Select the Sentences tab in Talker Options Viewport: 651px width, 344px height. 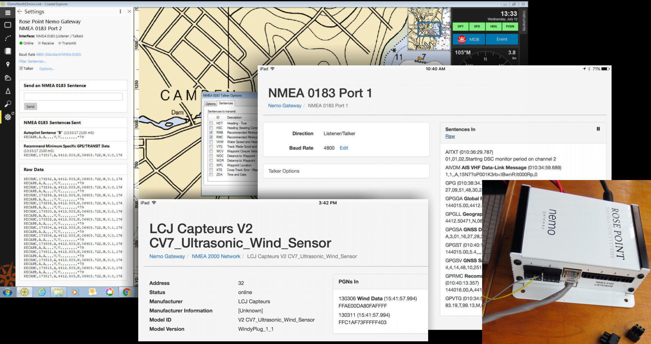[226, 103]
